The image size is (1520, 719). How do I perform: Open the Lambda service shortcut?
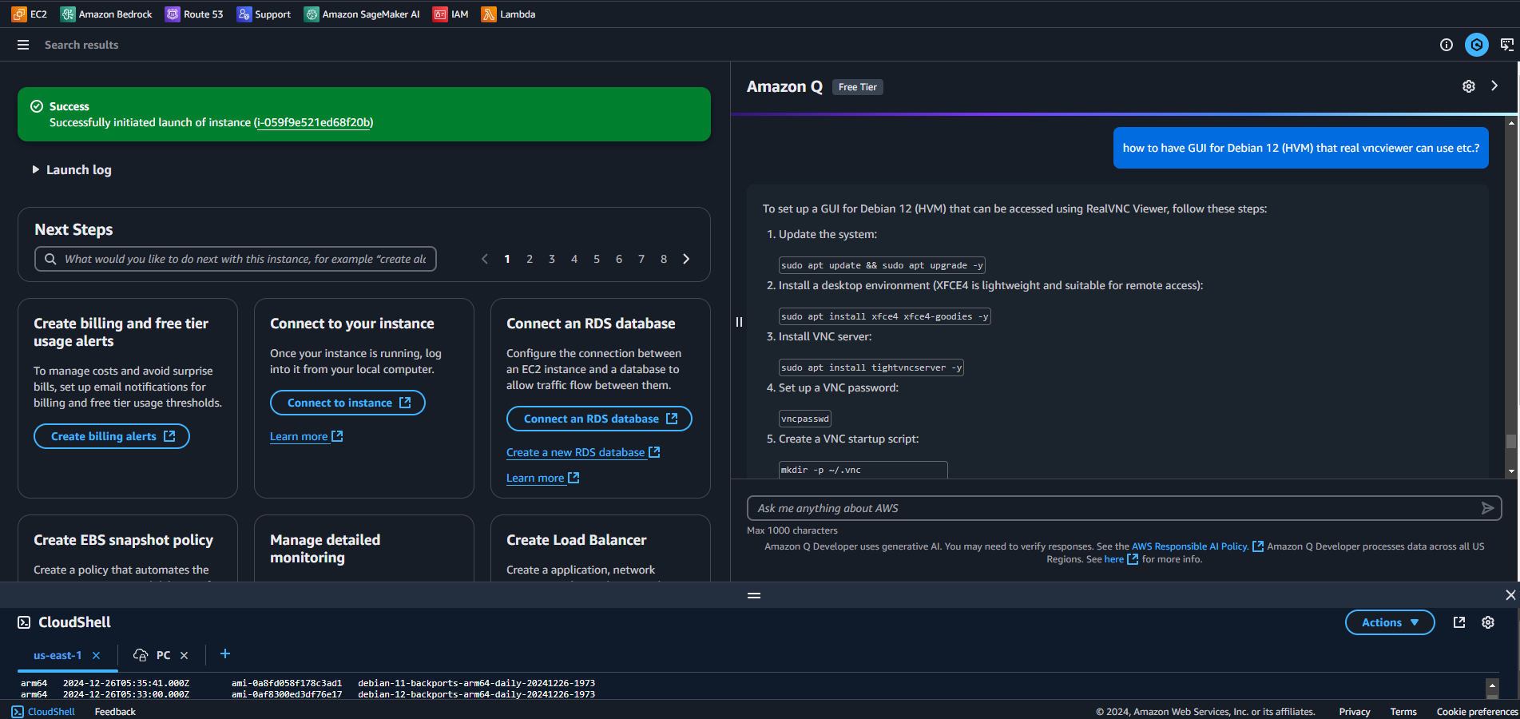tap(509, 14)
